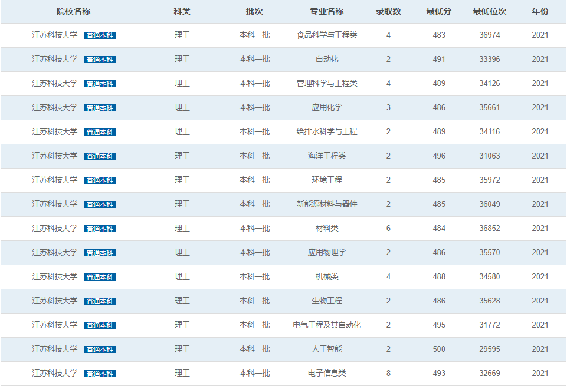567x386 pixels.
Task: Click the 录取数 column header
Action: click(x=388, y=12)
